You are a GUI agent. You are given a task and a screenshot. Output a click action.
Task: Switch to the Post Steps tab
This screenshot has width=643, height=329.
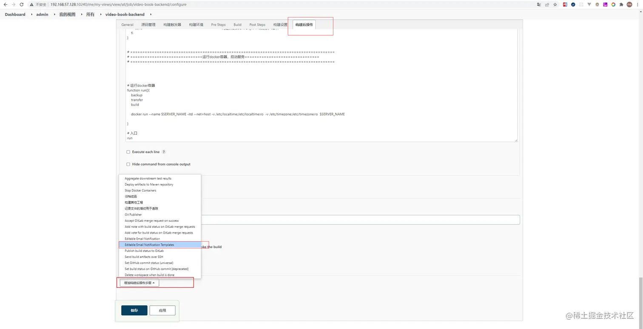coord(257,25)
